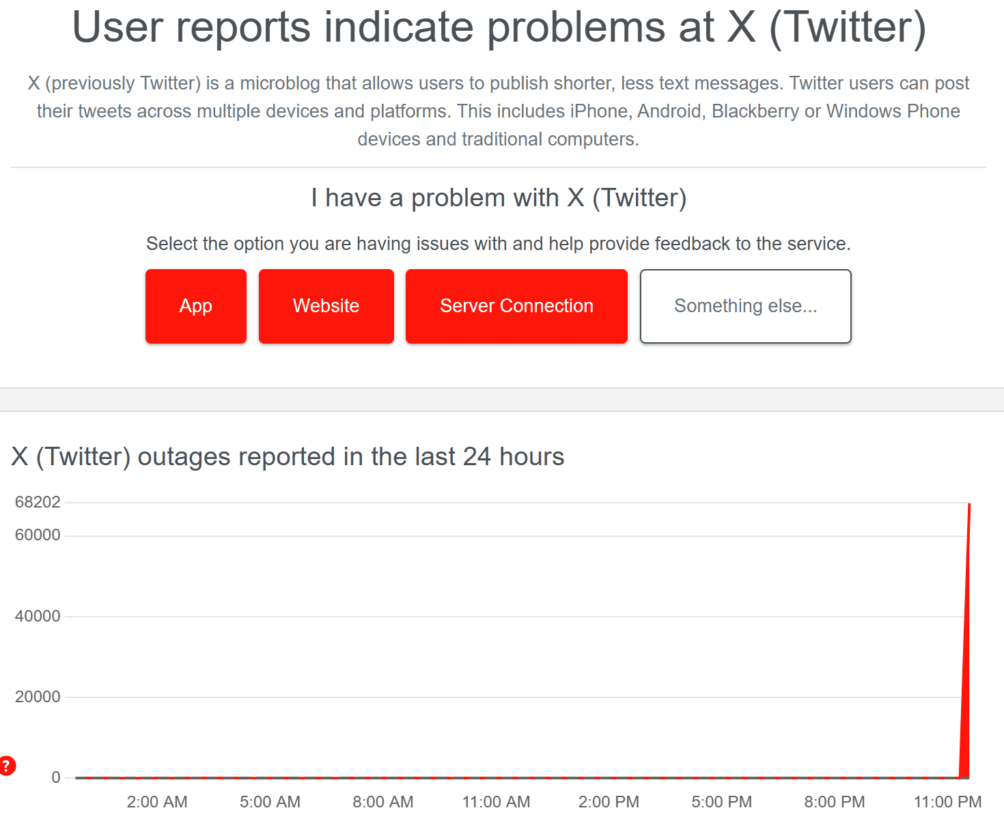Click the 40000 axis label

click(x=38, y=616)
